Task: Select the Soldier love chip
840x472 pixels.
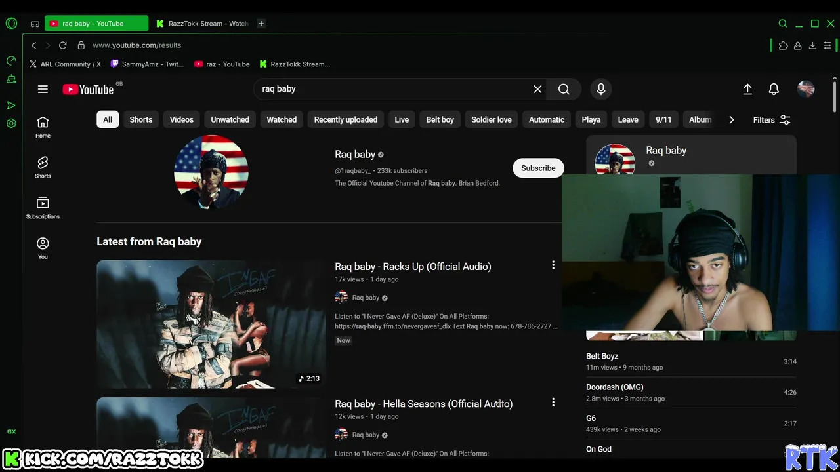Action: coord(492,119)
